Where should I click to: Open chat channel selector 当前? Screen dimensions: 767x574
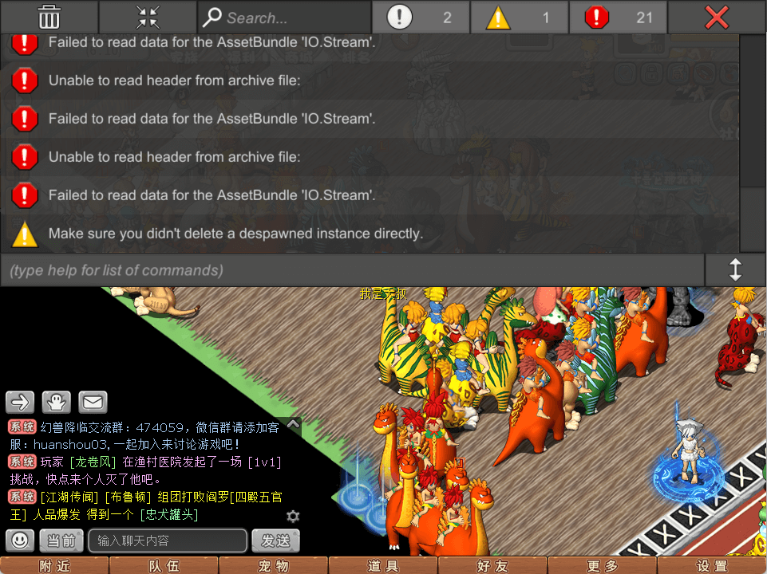61,541
